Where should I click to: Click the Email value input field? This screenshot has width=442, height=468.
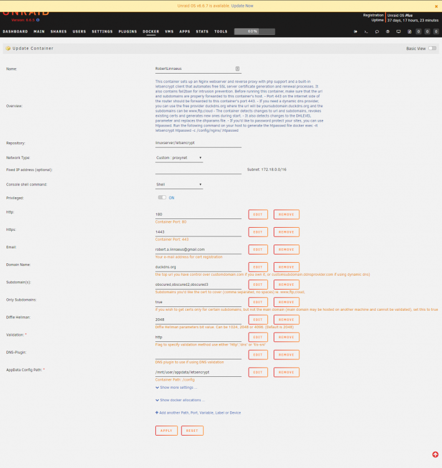(198, 250)
